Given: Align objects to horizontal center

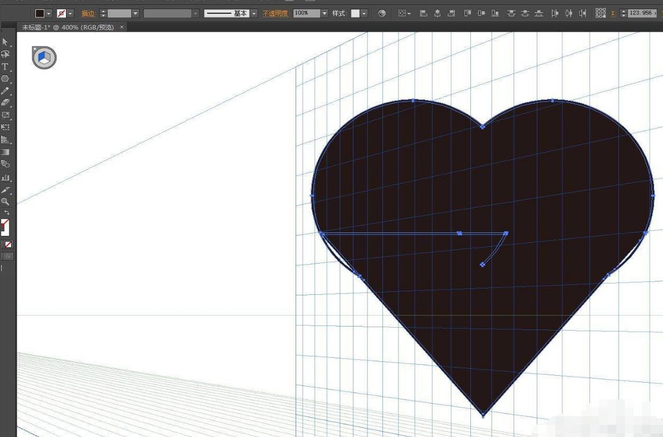Looking at the screenshot, I should 437,13.
